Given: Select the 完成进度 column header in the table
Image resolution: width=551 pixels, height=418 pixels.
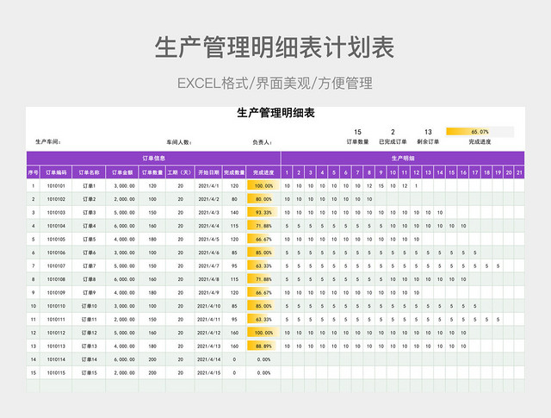Looking at the screenshot, I should coord(263,172).
